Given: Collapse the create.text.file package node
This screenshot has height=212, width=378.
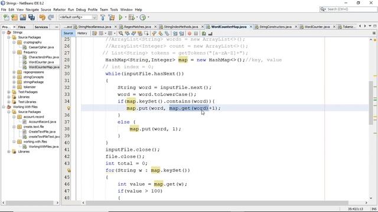Looking at the screenshot, I should point(14,127).
